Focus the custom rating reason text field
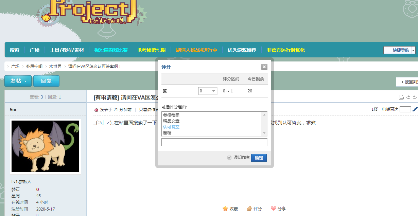This screenshot has width=418, height=216. pos(214,142)
